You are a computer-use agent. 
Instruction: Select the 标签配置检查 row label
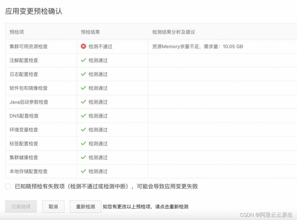tap(24, 144)
